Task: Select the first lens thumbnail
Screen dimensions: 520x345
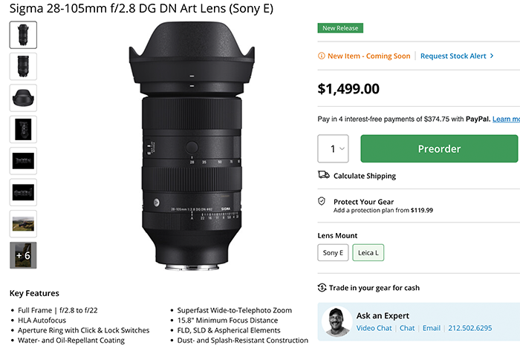Action: tap(23, 35)
